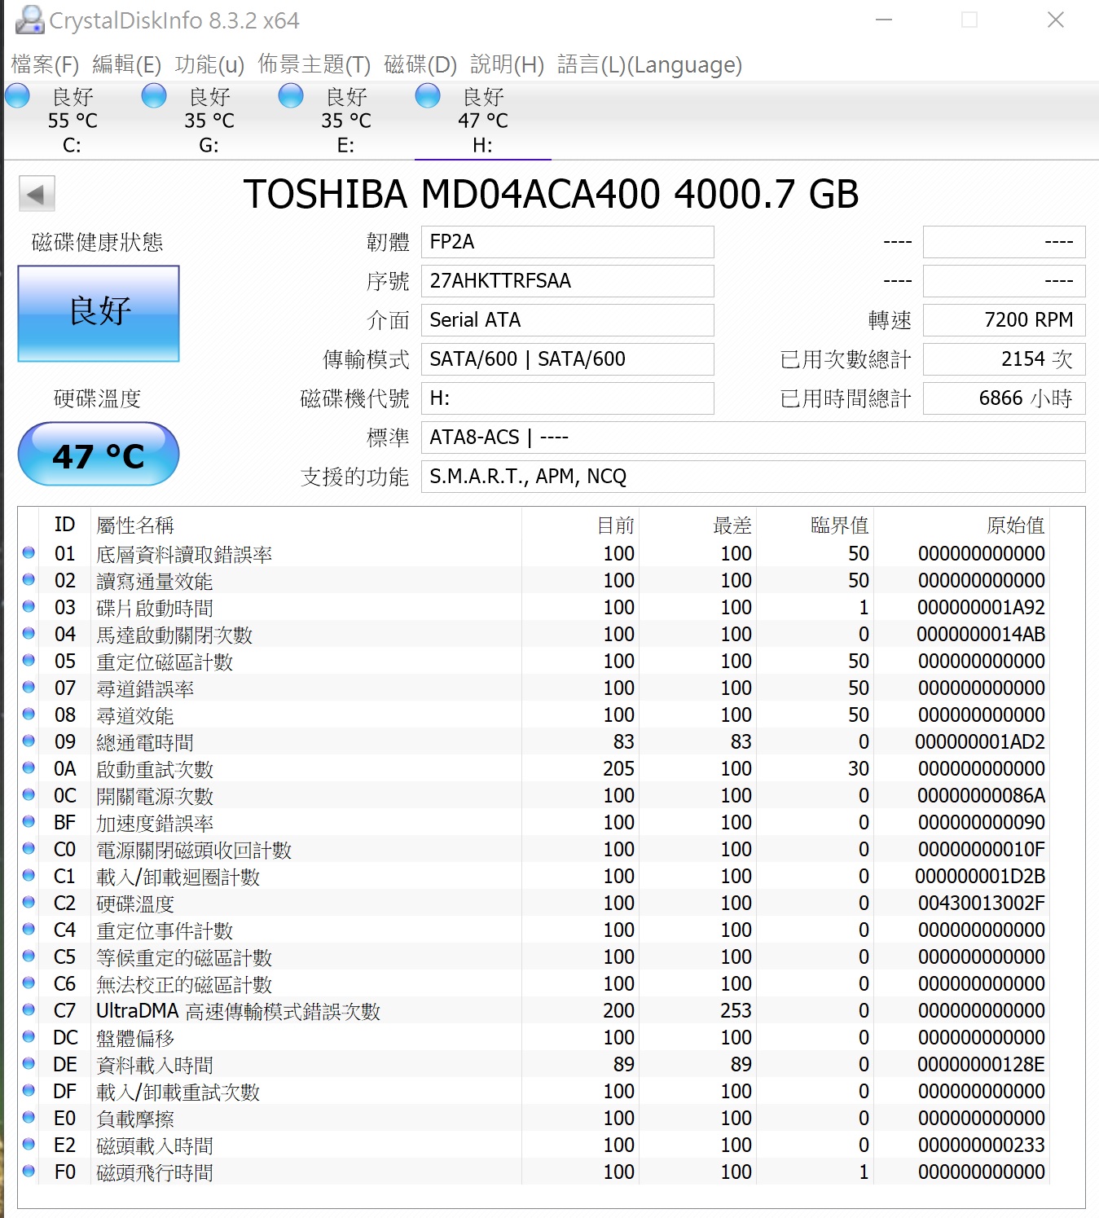Open the 功能(u) menu
Screen dimensions: 1099x1218
(x=209, y=64)
